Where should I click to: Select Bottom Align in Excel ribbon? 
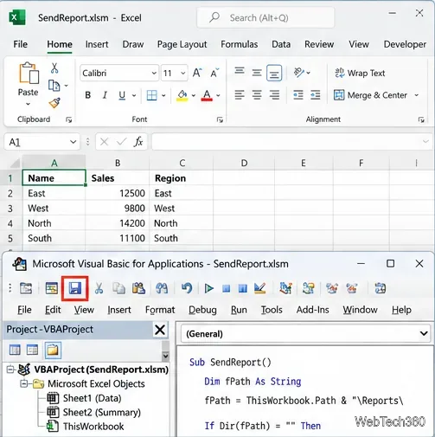pos(274,73)
